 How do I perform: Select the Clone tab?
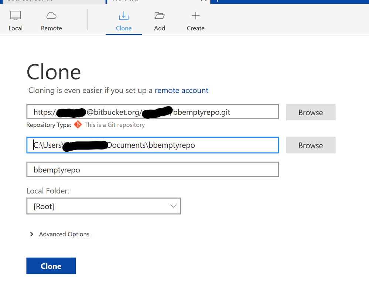pyautogui.click(x=124, y=21)
